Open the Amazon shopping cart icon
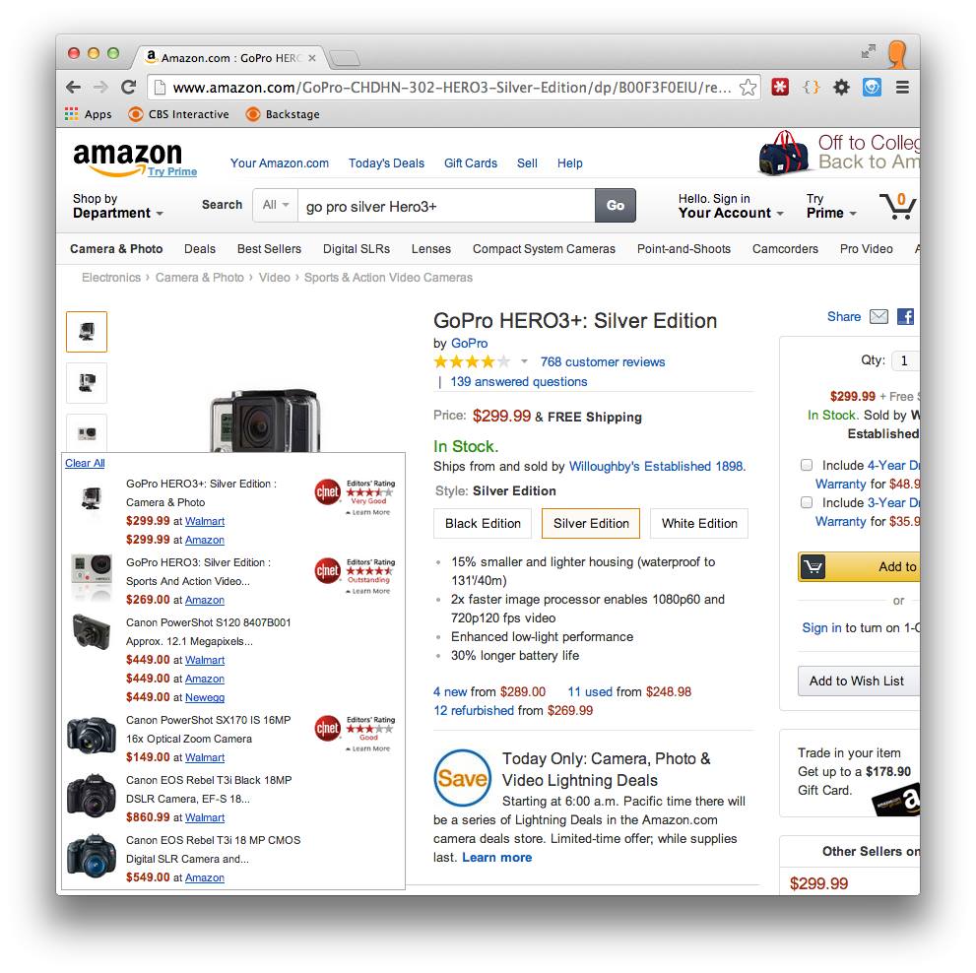This screenshot has height=973, width=976. pos(897,206)
